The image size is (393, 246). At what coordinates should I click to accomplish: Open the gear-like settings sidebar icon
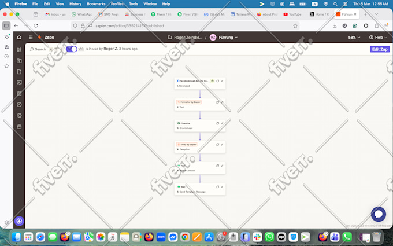click(x=19, y=115)
